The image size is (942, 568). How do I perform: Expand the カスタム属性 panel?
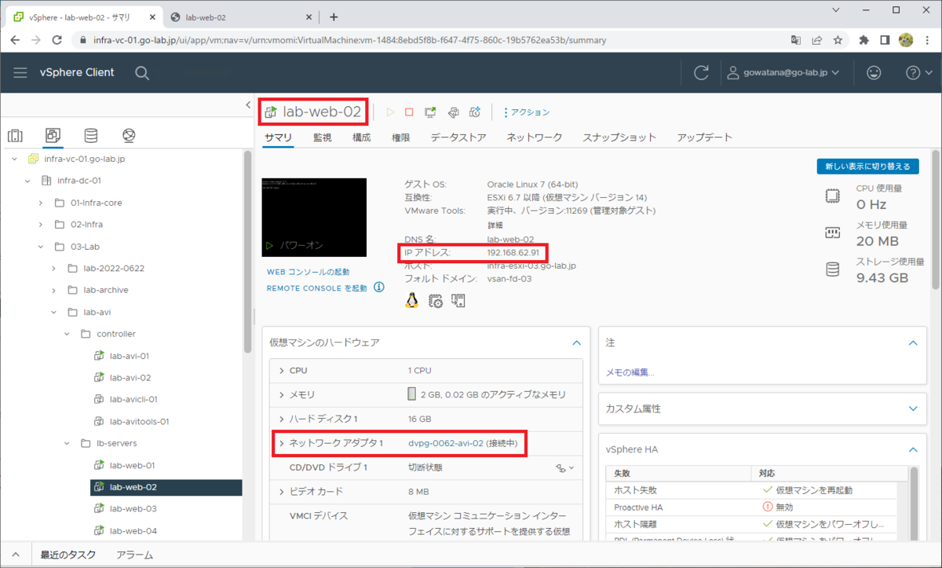pos(912,409)
